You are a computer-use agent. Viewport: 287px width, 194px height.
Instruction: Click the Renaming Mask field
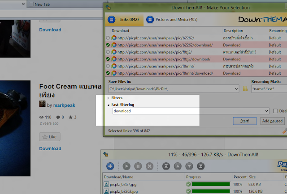(x=269, y=89)
